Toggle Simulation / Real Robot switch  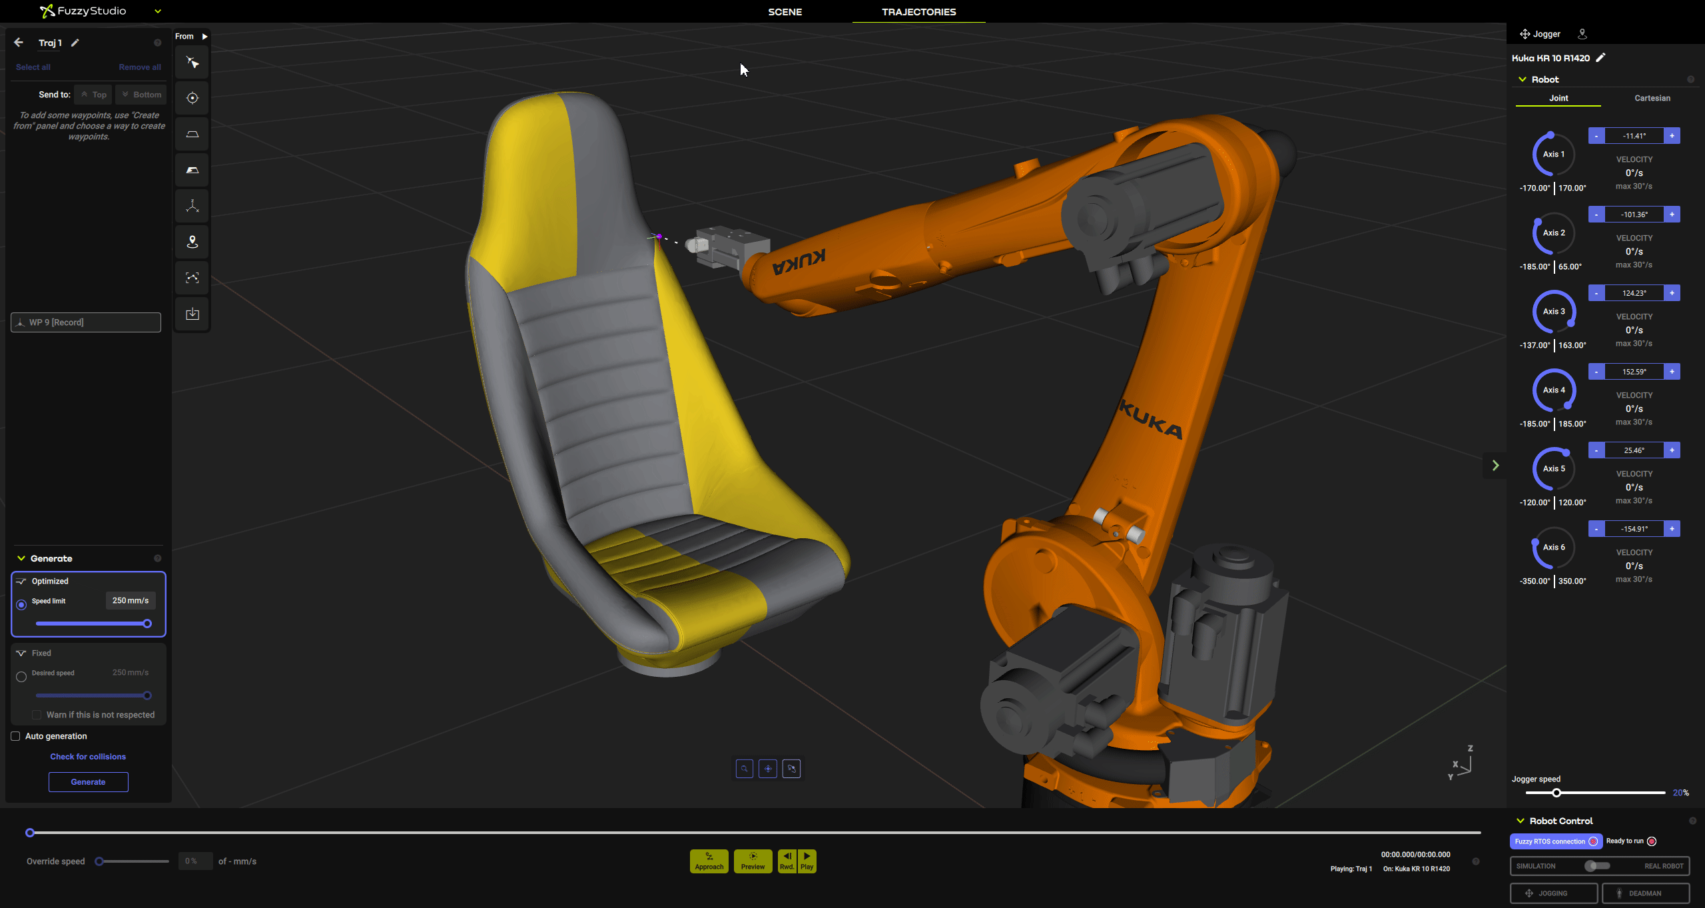click(1598, 866)
